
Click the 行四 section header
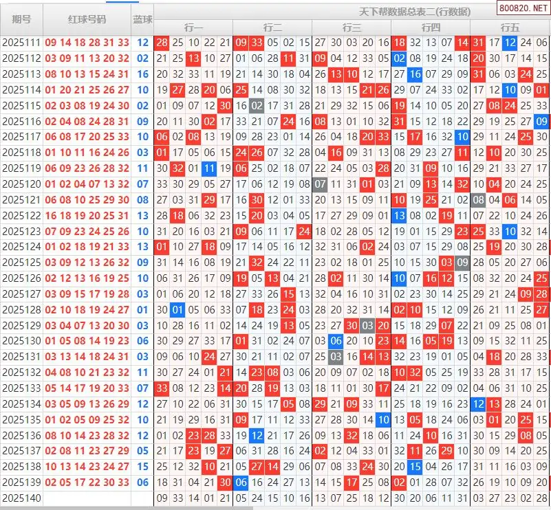431,27
